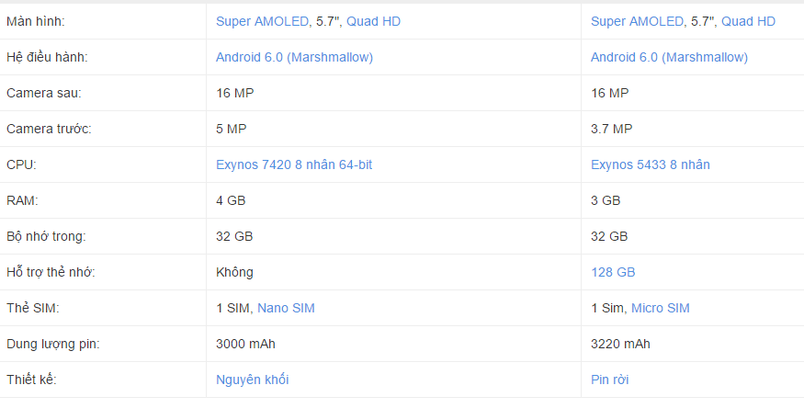
Task: Open the Exynos 5433 8 nhân link
Action: (650, 164)
